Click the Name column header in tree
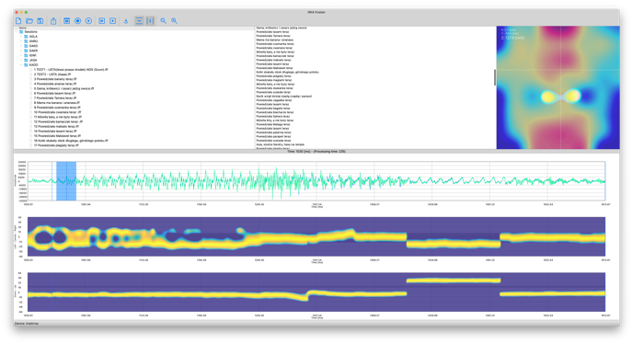This screenshot has height=344, width=633. 23,28
